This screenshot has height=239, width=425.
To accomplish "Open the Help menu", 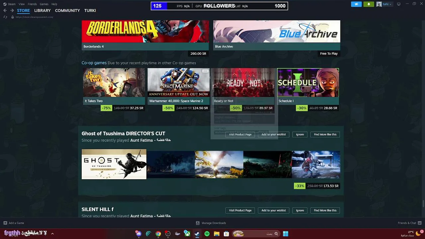I will coord(54,4).
